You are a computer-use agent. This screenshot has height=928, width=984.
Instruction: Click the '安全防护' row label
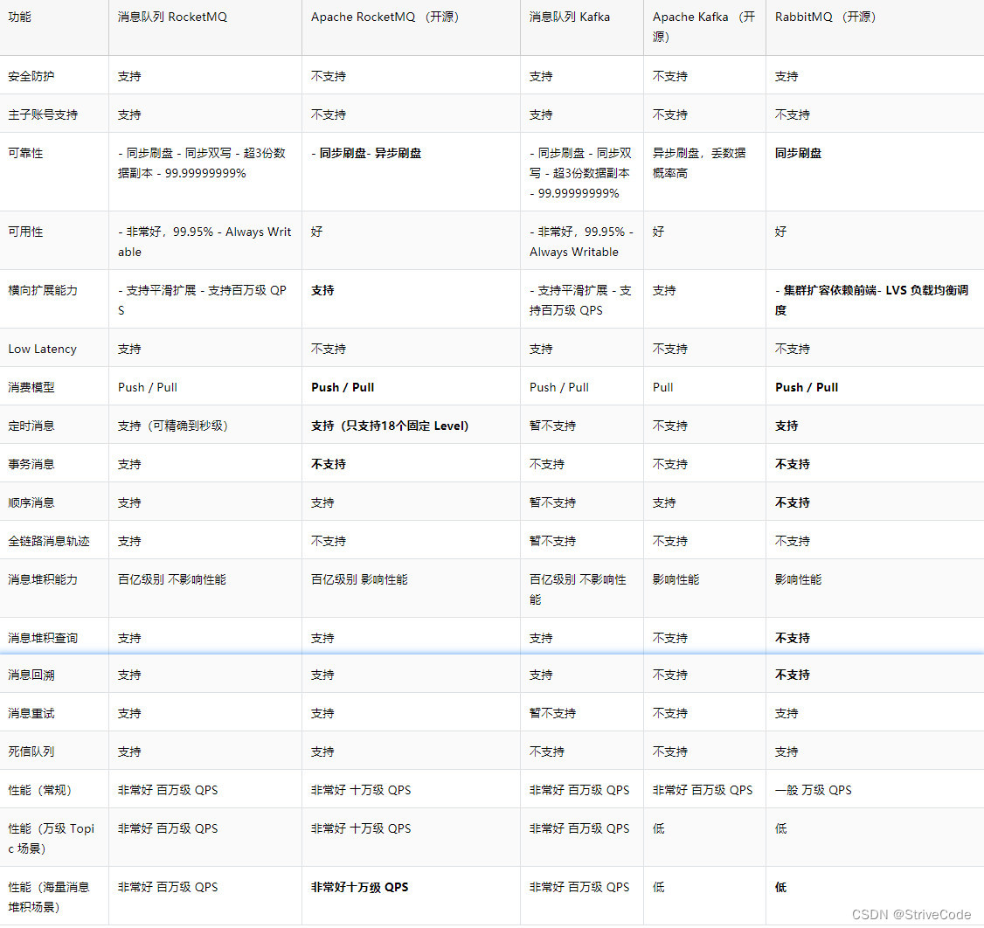[31, 76]
